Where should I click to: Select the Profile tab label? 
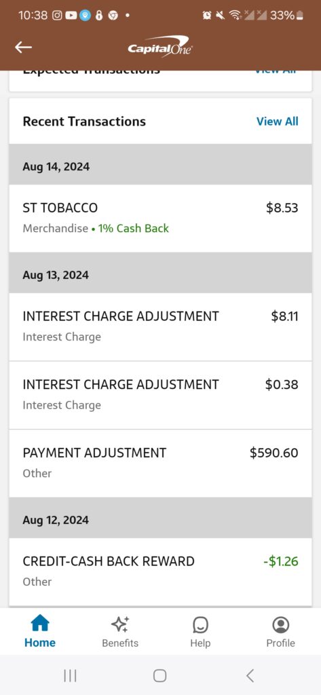pyautogui.click(x=281, y=643)
